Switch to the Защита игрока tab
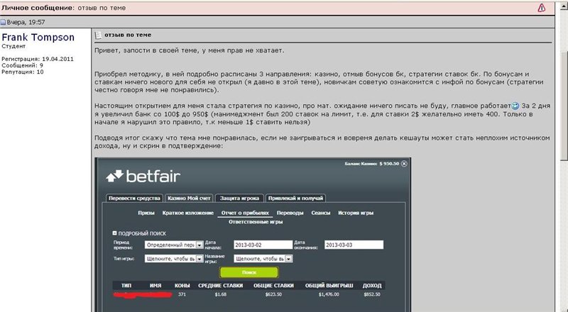Image resolution: width=568 pixels, height=312 pixels. point(239,198)
